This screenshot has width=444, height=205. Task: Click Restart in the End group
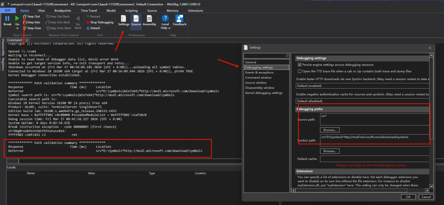(x=93, y=17)
